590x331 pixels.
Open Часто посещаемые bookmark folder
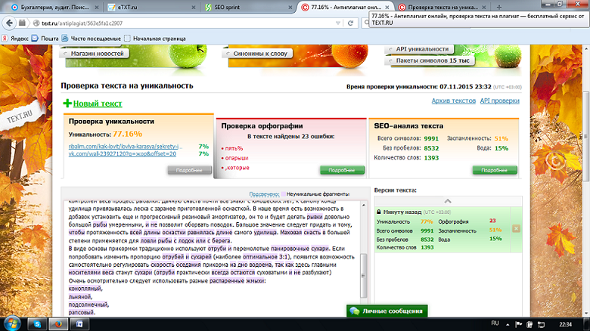coord(92,39)
